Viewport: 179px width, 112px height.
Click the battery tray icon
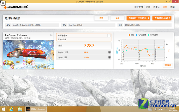(156, 109)
